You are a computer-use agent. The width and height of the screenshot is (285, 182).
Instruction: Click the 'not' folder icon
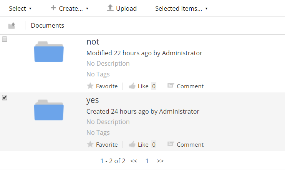pos(49,52)
